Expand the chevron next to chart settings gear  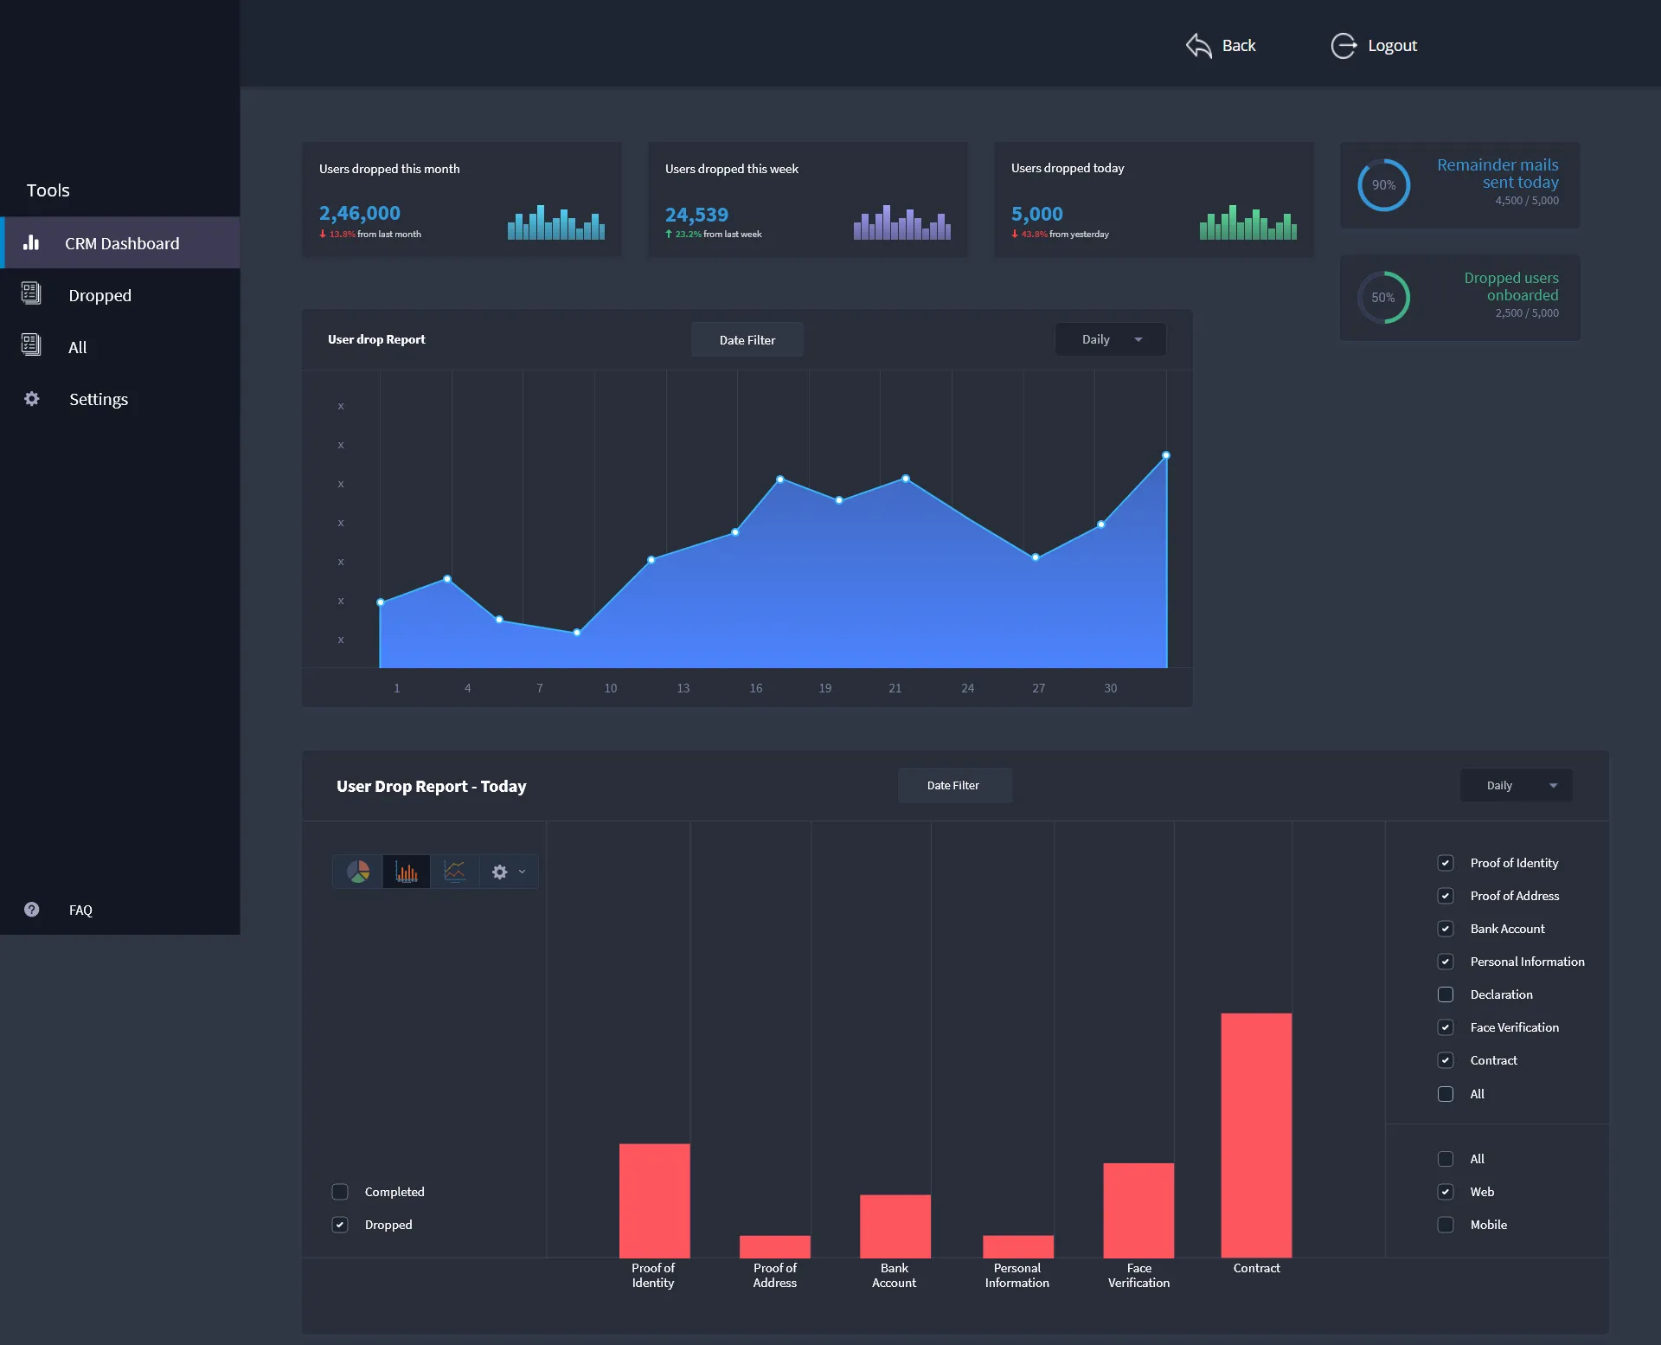tap(522, 872)
